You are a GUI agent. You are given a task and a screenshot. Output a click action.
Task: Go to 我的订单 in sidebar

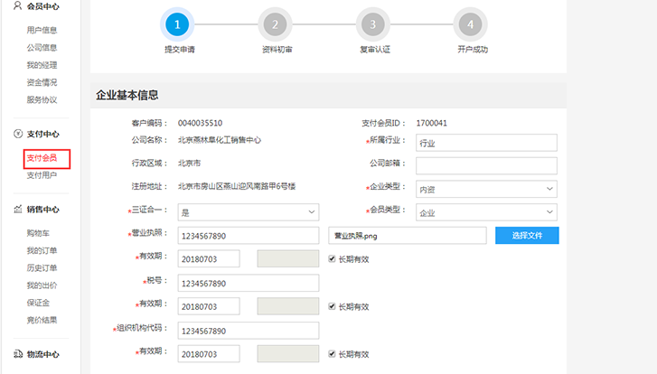pos(42,250)
